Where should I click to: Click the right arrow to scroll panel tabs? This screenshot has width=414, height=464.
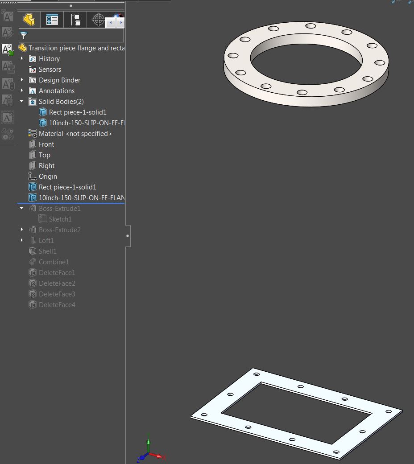pos(121,22)
